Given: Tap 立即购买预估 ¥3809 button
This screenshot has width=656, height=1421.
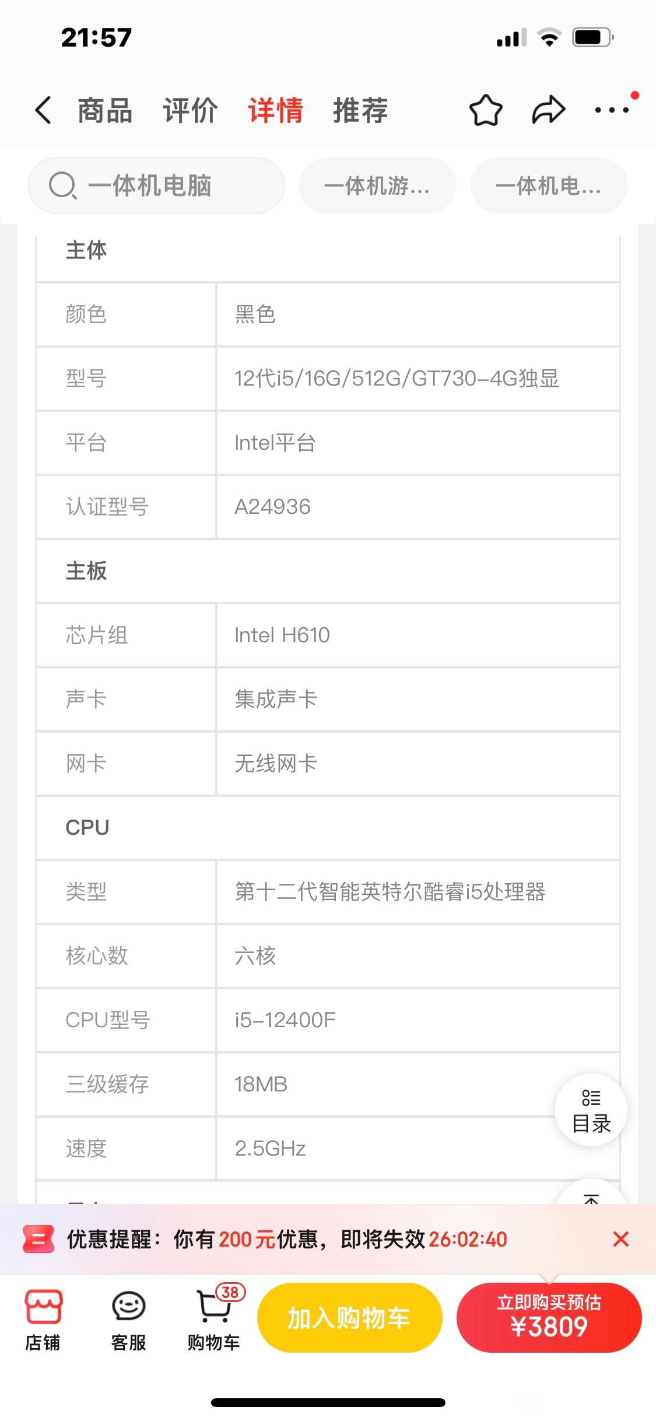Looking at the screenshot, I should tap(549, 1318).
